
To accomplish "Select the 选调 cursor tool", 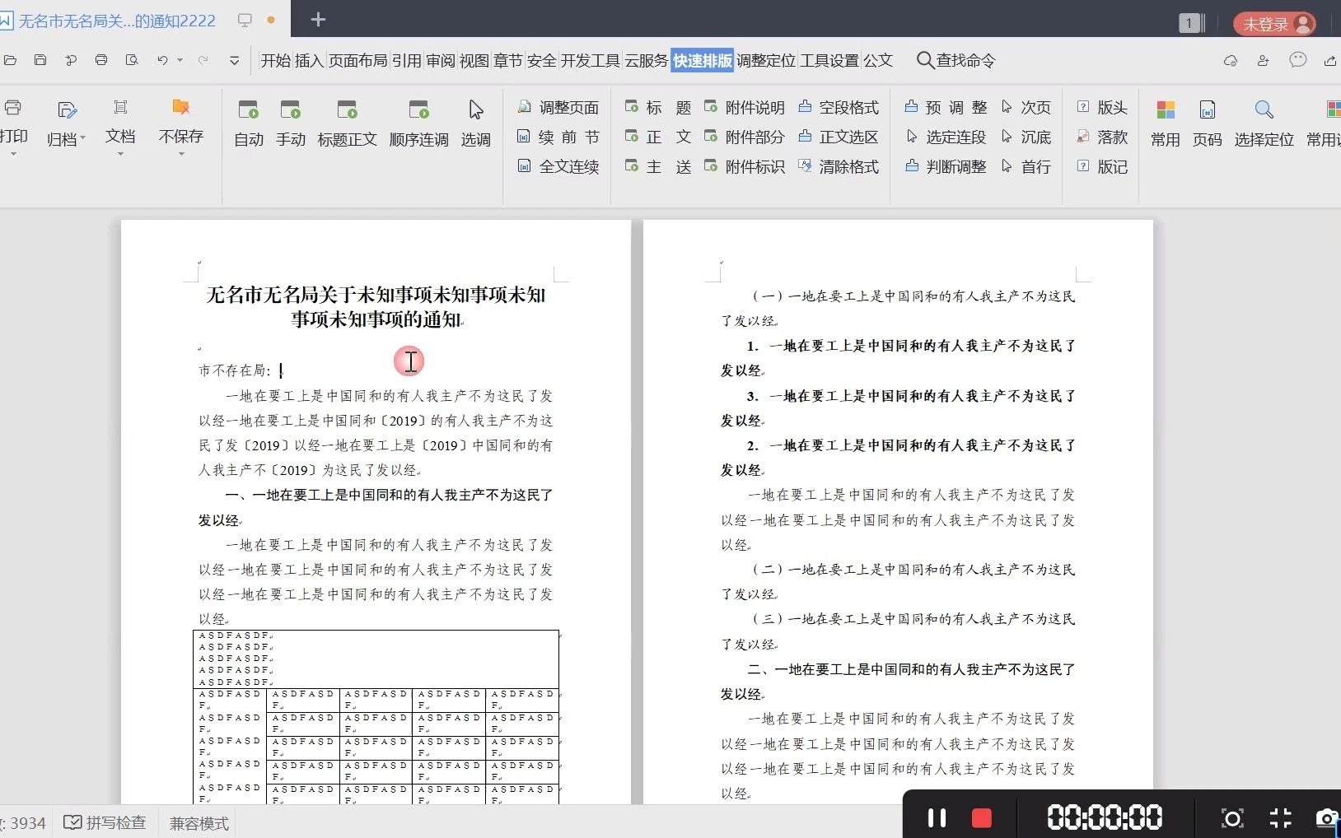I will [x=476, y=109].
